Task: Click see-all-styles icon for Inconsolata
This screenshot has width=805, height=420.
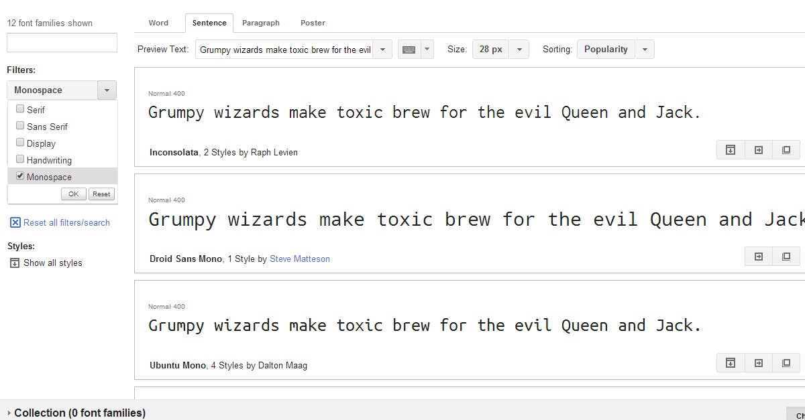Action: click(x=731, y=150)
